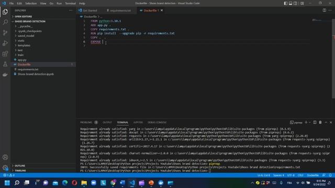Close the terminal panel

pos(331,122)
